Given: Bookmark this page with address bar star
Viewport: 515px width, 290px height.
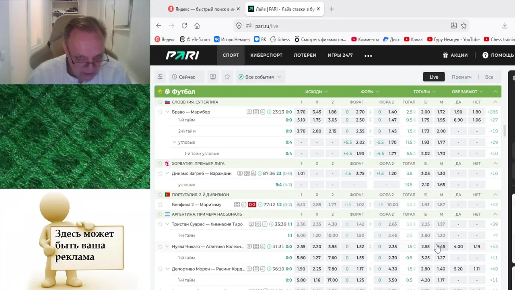Looking at the screenshot, I should (x=463, y=26).
